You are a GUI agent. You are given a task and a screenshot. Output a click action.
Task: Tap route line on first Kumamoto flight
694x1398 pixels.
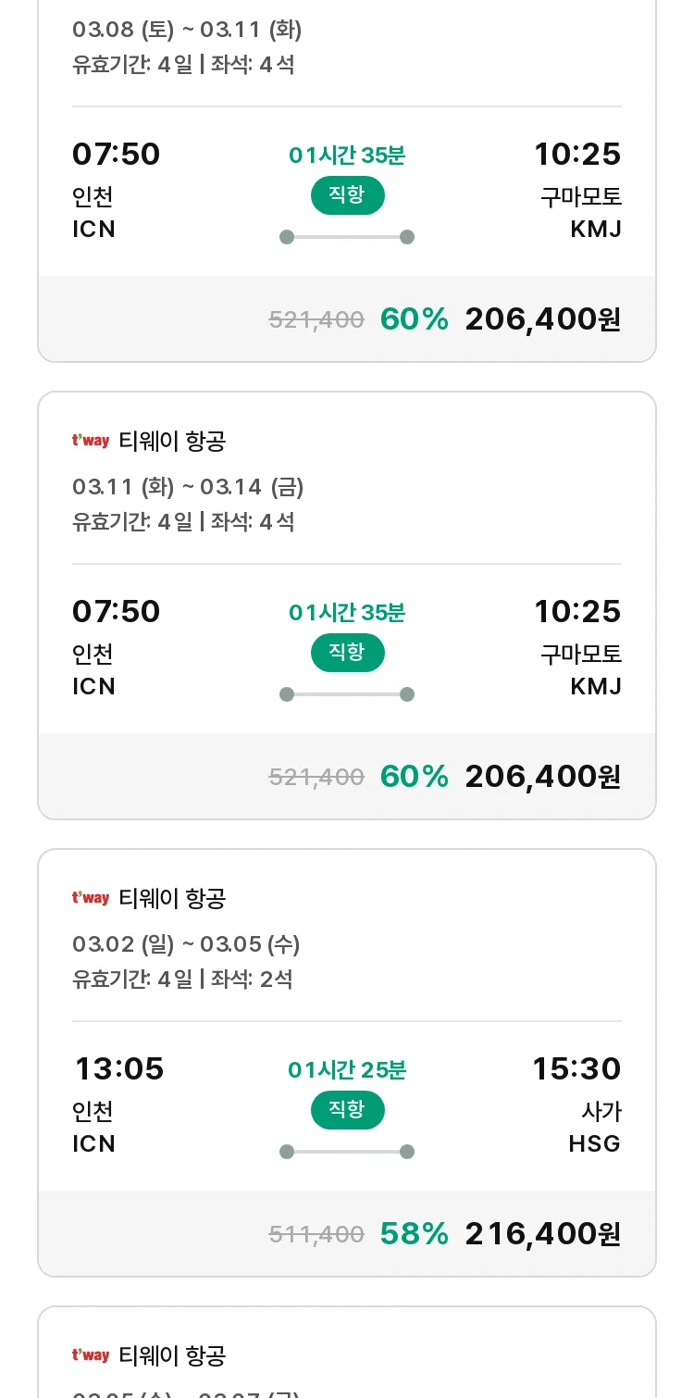[x=347, y=237]
